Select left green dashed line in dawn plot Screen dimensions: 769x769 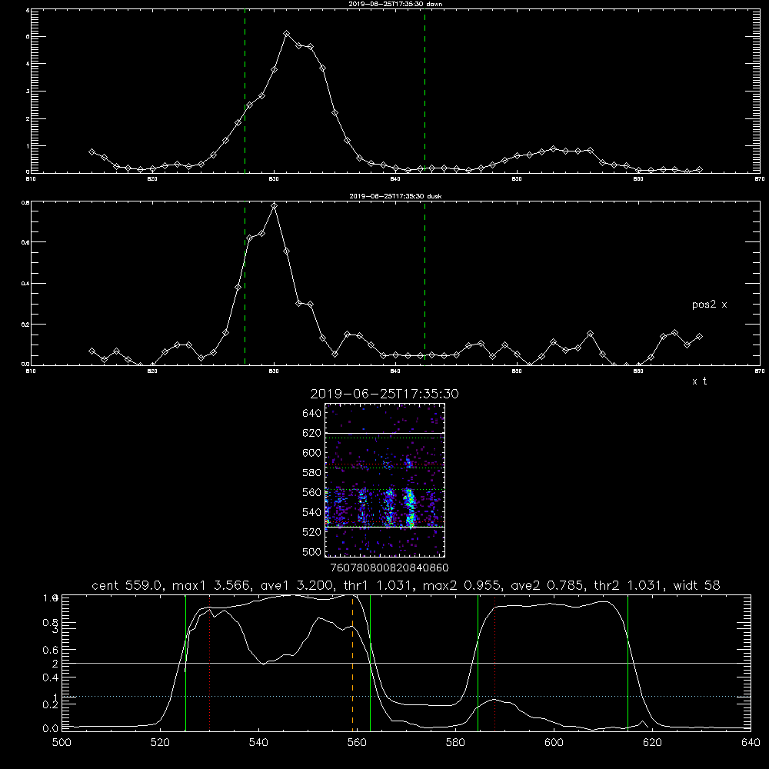click(x=245, y=93)
